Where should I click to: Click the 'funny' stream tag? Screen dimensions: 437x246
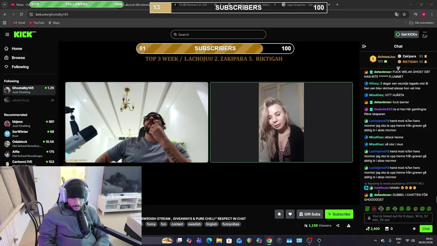[151, 224]
